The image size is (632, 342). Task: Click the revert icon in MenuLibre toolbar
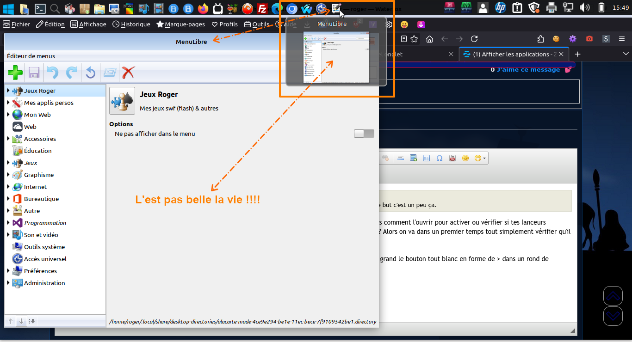(91, 73)
